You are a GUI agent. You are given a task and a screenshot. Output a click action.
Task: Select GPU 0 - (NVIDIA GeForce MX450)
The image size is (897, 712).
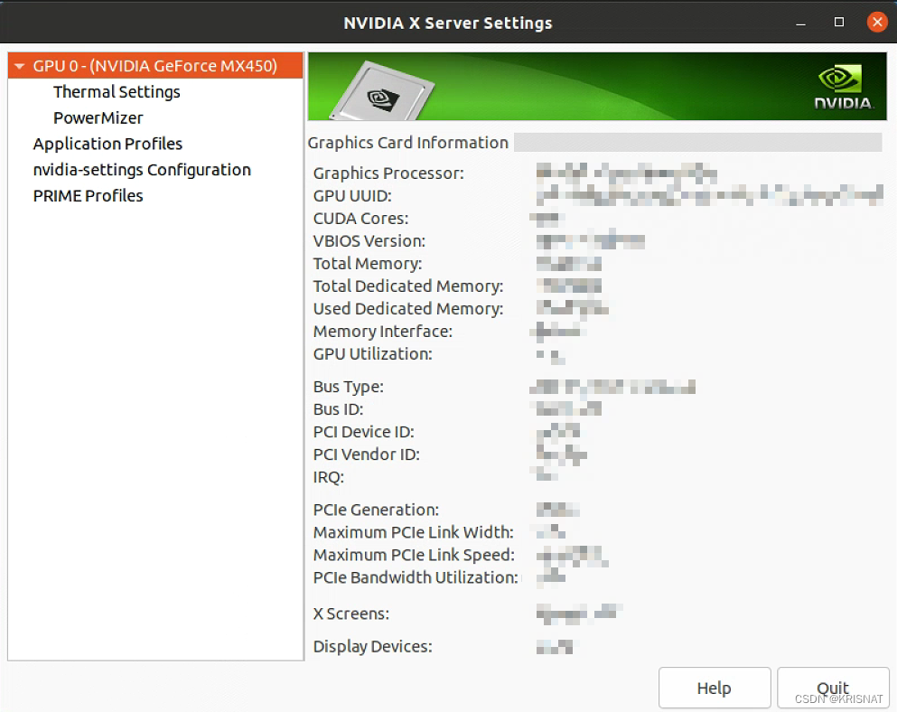point(155,66)
